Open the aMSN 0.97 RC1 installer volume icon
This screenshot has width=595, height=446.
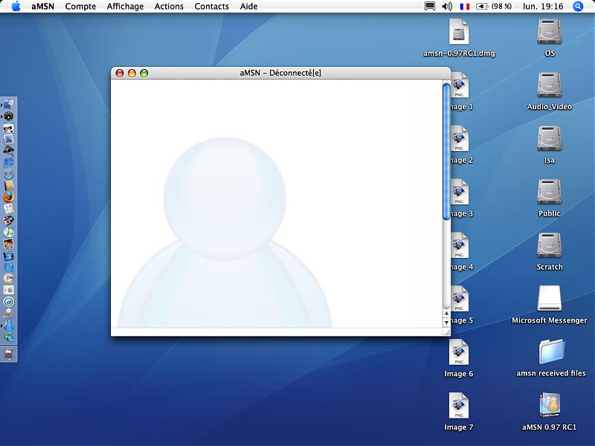[549, 405]
